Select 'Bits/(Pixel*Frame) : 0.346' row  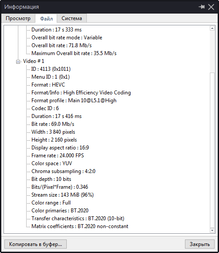click(60, 187)
